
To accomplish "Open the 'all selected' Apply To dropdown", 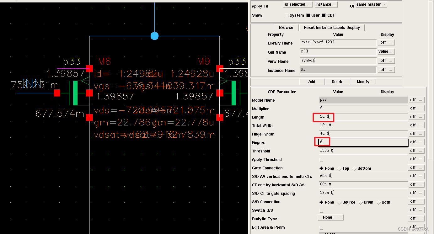I will 297,4.
